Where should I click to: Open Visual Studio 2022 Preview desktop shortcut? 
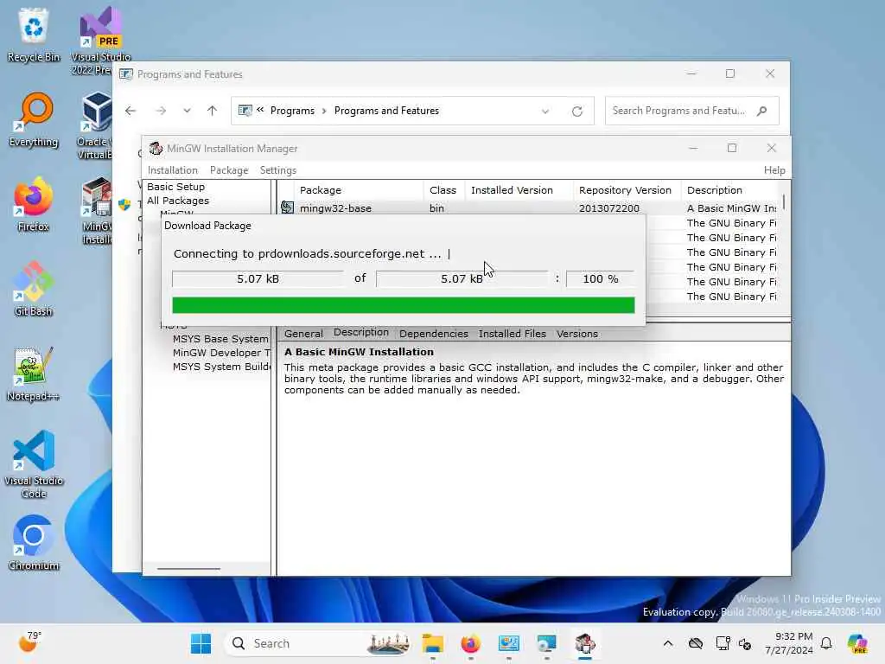tap(100, 41)
